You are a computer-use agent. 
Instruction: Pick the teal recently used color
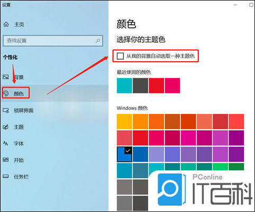[124, 85]
